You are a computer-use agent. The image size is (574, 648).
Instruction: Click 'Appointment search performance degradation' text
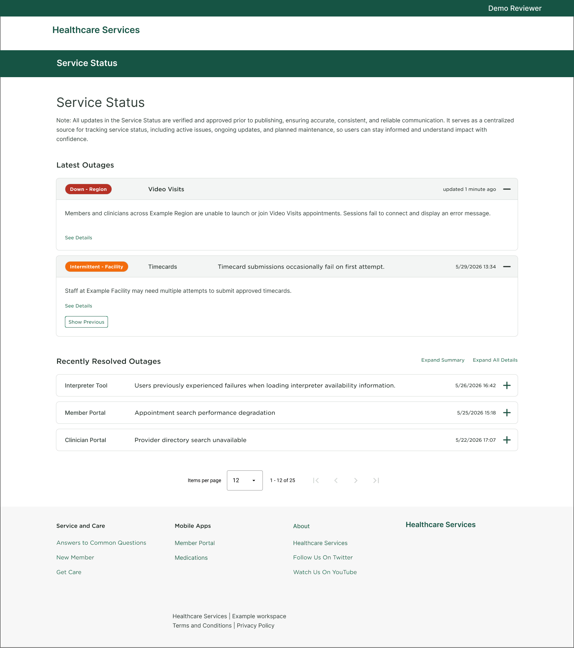pos(205,413)
